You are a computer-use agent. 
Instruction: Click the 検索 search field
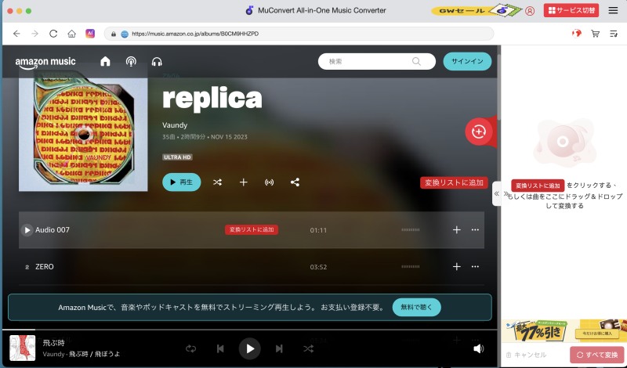point(377,61)
